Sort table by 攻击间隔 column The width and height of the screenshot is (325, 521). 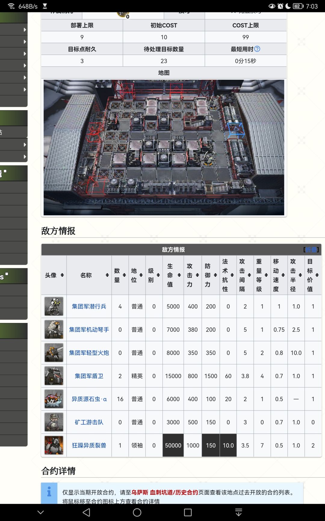pyautogui.click(x=249, y=275)
